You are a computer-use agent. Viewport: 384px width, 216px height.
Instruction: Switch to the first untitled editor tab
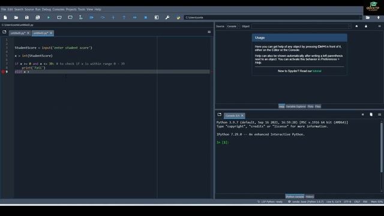[x=17, y=33]
